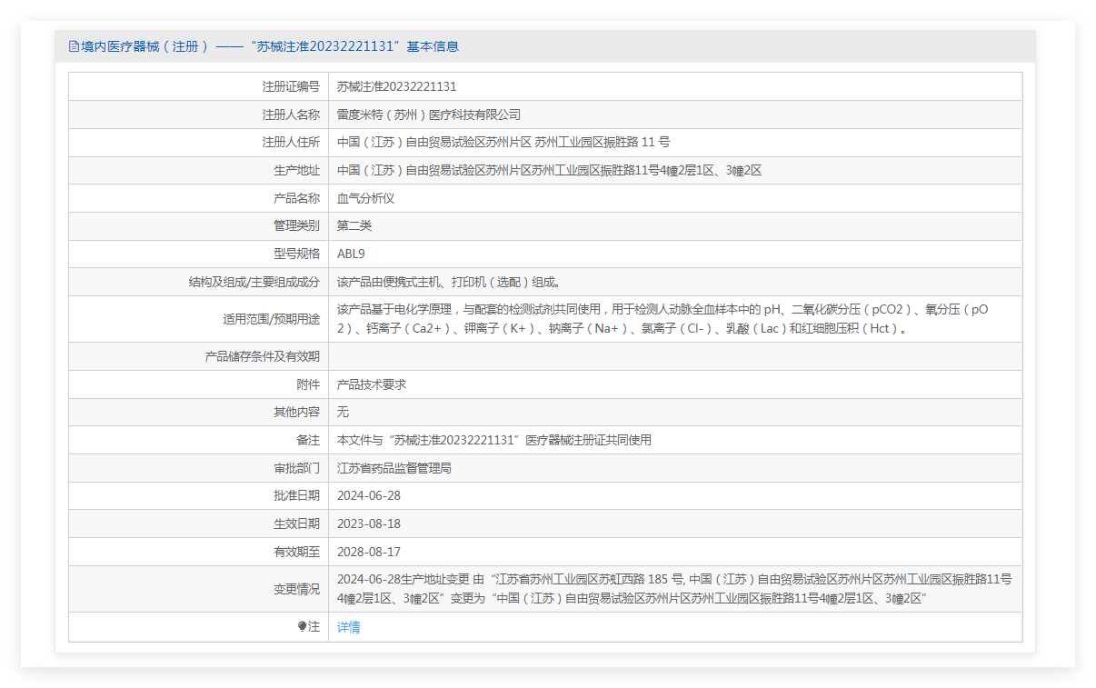
Task: Click the 型号规格 label
Action: click(297, 254)
